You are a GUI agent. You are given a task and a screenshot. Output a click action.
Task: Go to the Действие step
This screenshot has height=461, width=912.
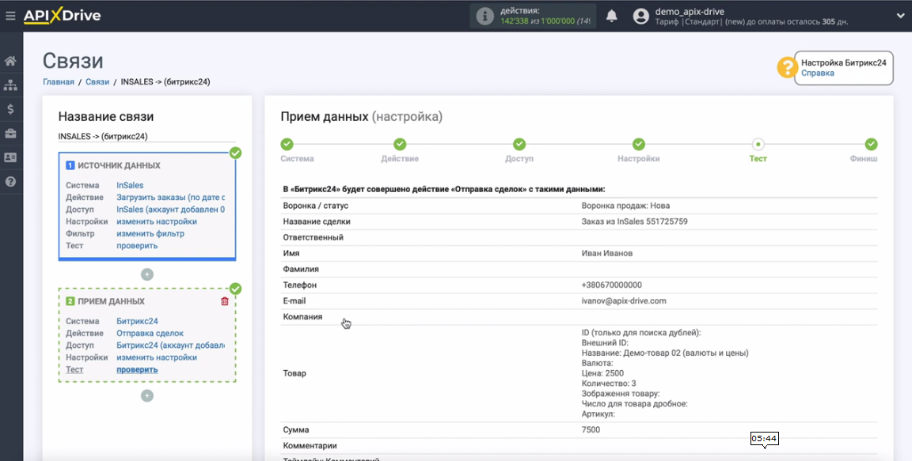tap(400, 144)
